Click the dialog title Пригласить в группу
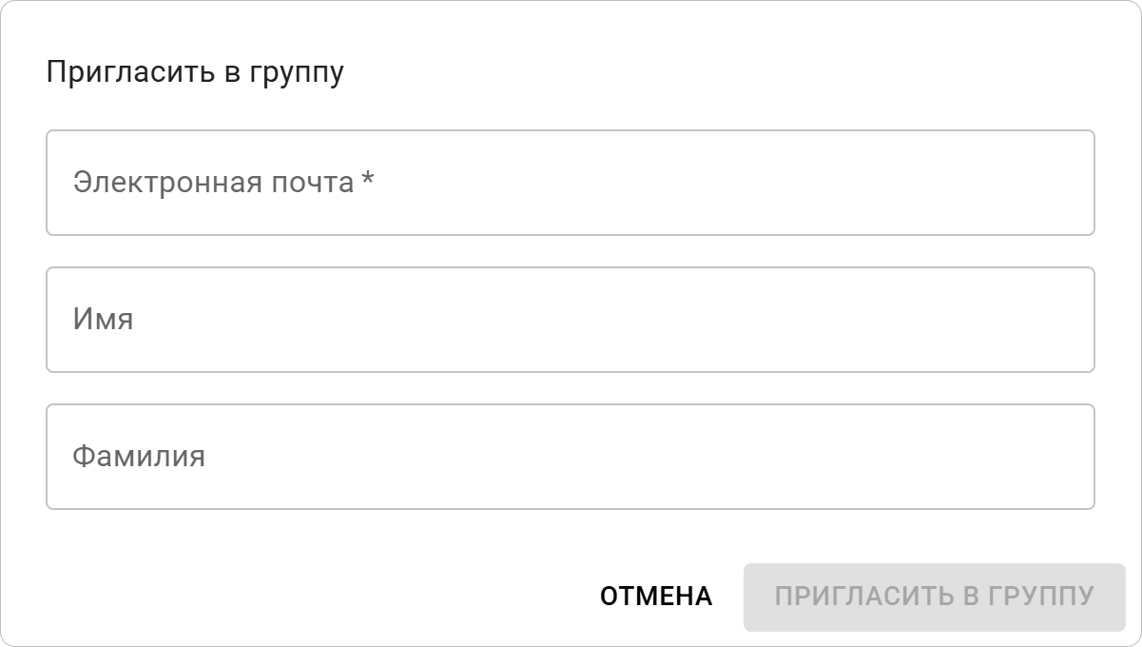This screenshot has height=647, width=1142. tap(198, 69)
